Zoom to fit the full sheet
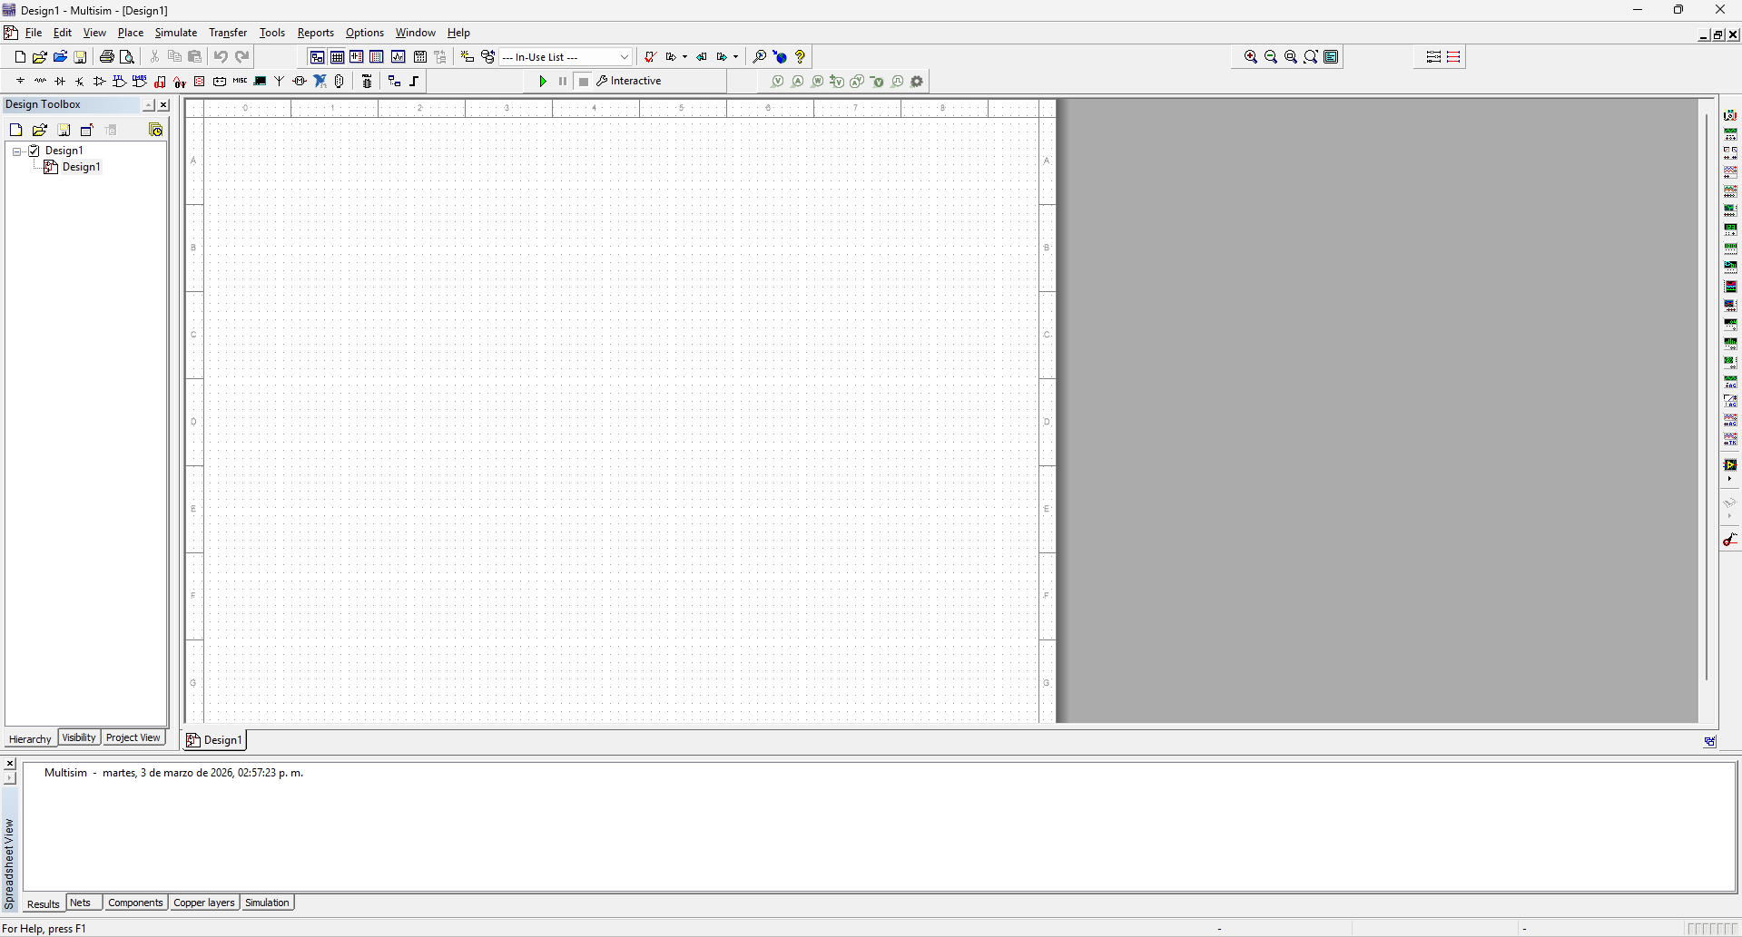Viewport: 1742px width, 937px height. [1311, 56]
